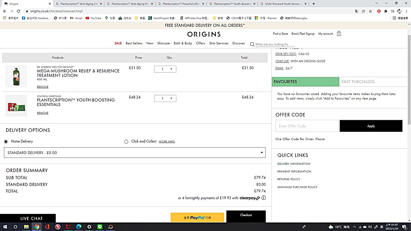Click the browser address bar URL
The width and height of the screenshot is (411, 231).
(x=57, y=11)
